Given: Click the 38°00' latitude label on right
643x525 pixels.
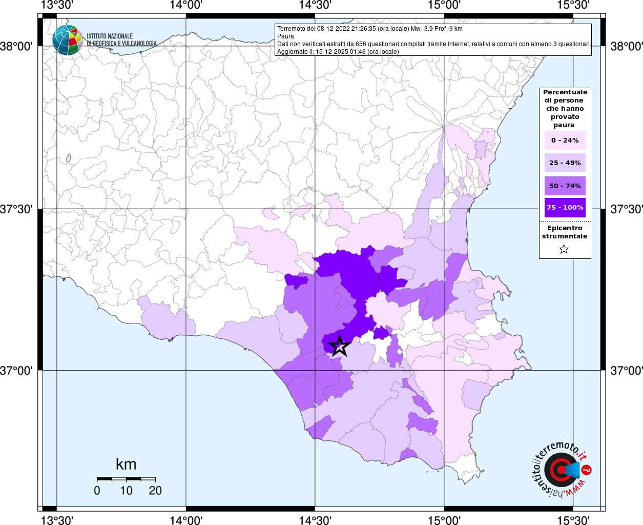Looking at the screenshot, I should (626, 47).
